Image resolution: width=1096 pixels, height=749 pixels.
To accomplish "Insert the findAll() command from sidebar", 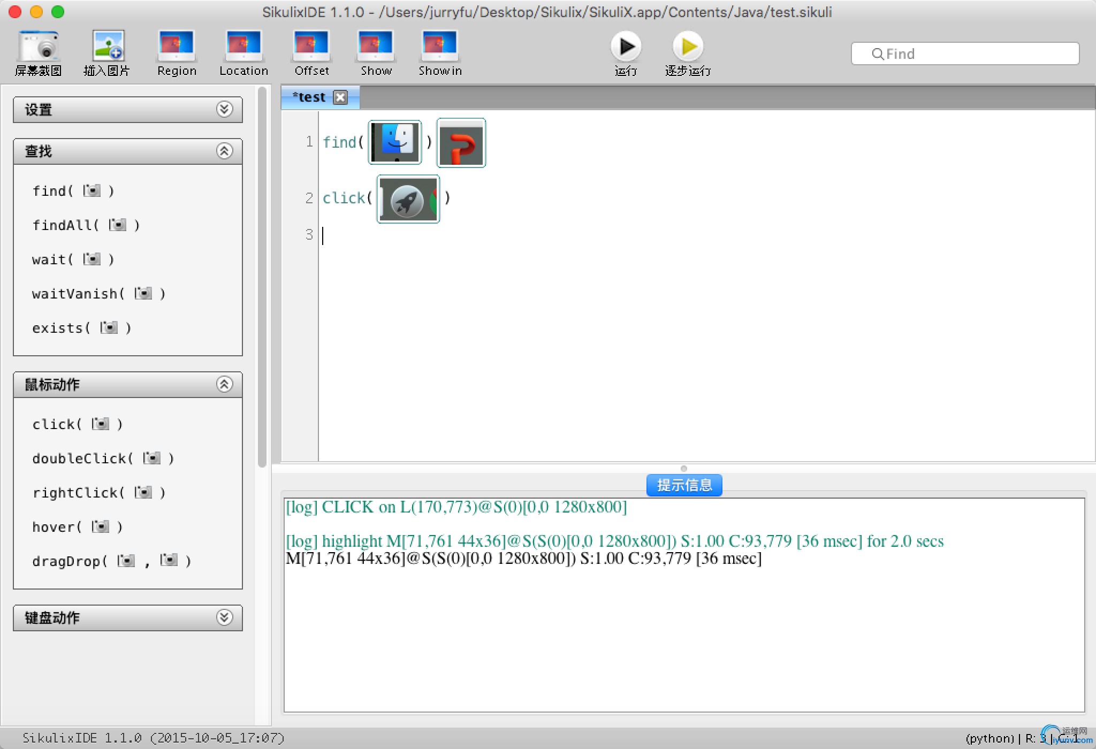I will click(86, 225).
